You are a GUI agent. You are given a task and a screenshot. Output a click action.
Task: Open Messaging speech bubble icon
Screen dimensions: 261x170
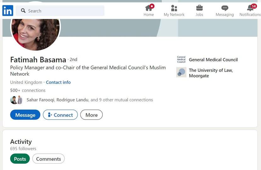coord(225,8)
